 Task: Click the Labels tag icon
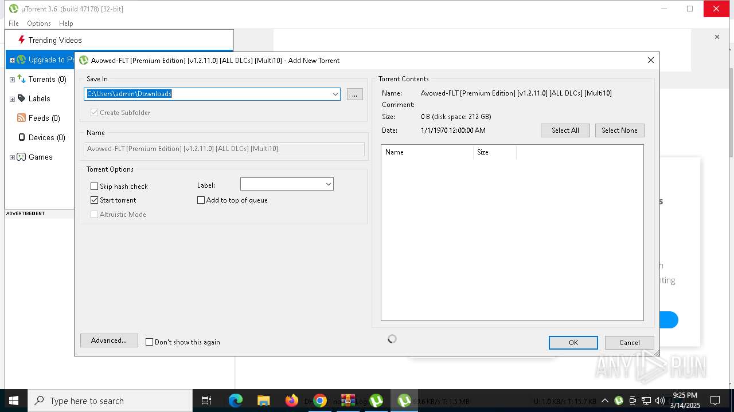pyautogui.click(x=22, y=98)
